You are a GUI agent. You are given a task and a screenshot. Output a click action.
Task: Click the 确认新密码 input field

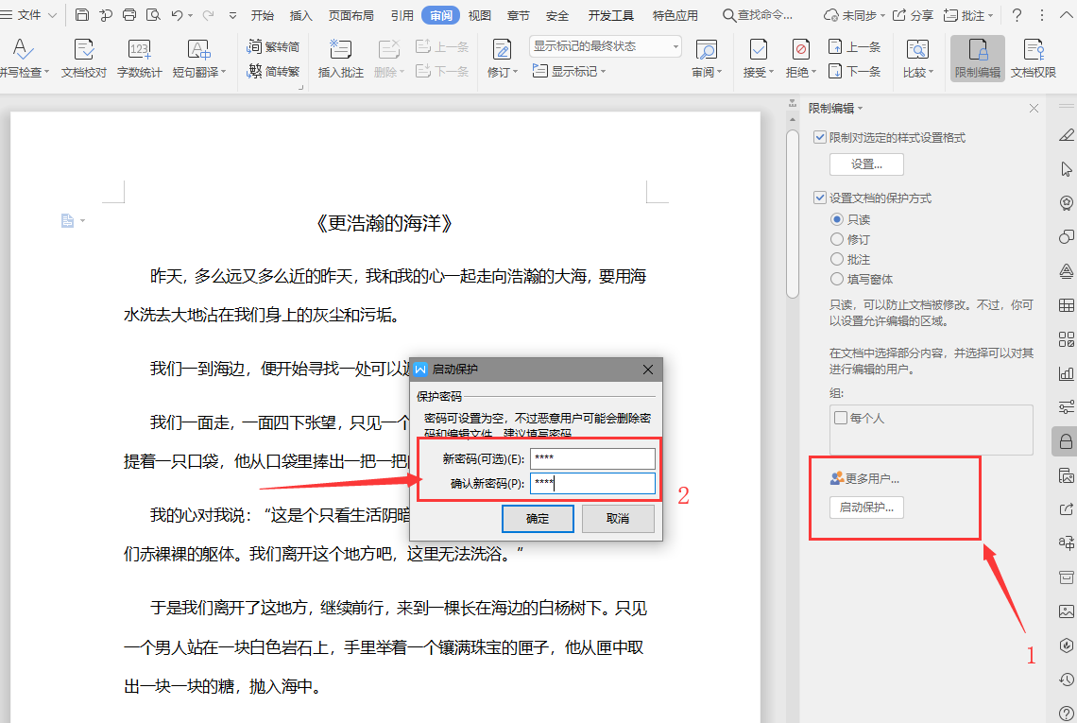tap(592, 483)
